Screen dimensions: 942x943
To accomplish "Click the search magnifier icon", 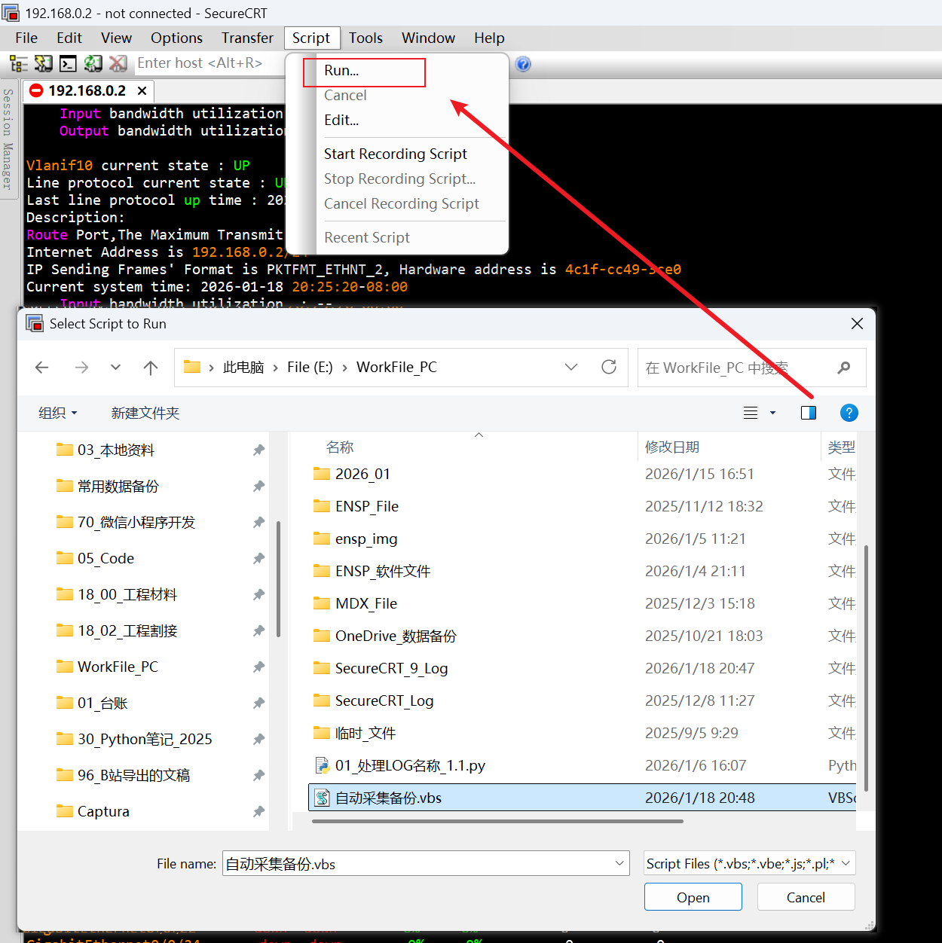I will [844, 368].
